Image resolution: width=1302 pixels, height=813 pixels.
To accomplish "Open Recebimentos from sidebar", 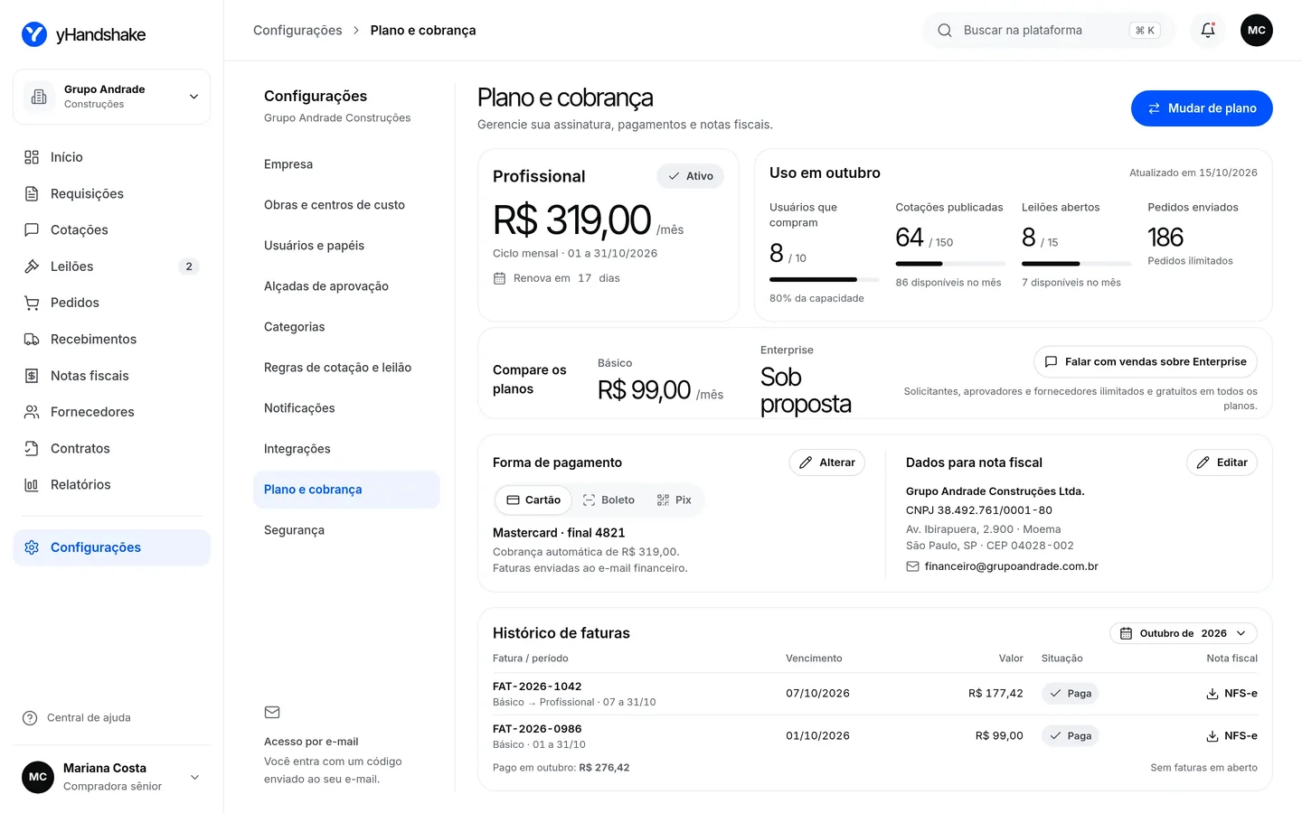I will click(x=112, y=340).
